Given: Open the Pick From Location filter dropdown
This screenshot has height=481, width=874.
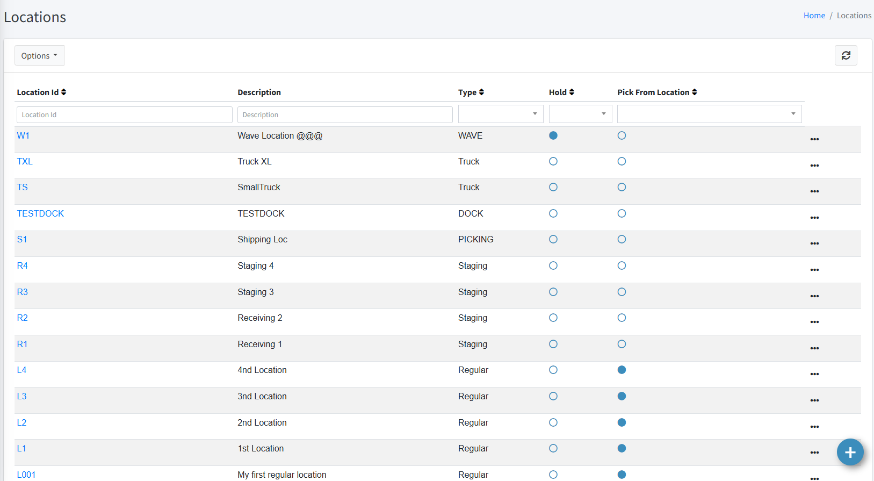Looking at the screenshot, I should tap(709, 114).
